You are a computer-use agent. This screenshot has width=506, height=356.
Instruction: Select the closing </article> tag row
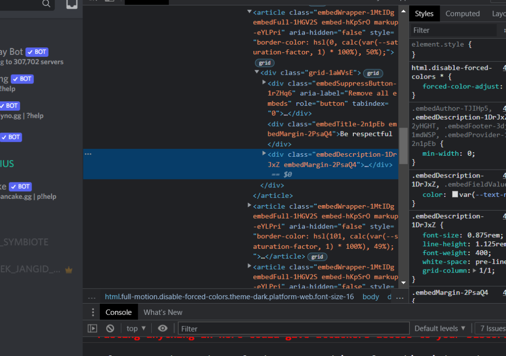[x=273, y=195]
